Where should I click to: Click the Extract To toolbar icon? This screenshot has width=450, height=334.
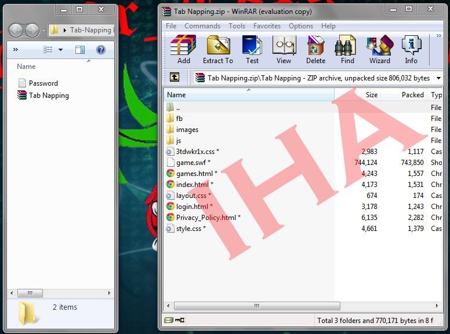coord(218,49)
